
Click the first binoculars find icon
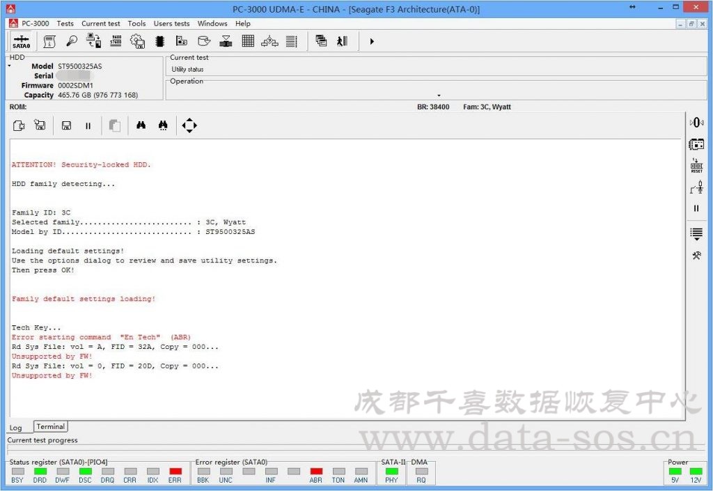(x=141, y=125)
